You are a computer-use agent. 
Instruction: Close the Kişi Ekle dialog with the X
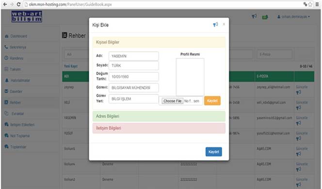224,24
